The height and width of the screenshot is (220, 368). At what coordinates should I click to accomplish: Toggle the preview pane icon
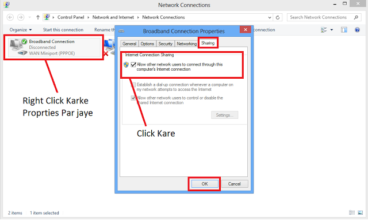tap(344, 30)
